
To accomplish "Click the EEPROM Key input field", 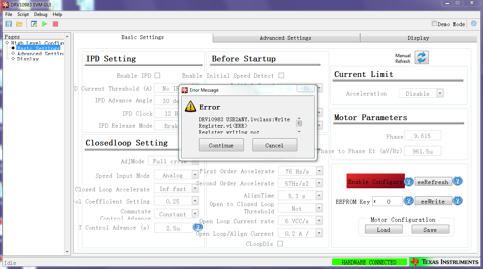I will [388, 202].
